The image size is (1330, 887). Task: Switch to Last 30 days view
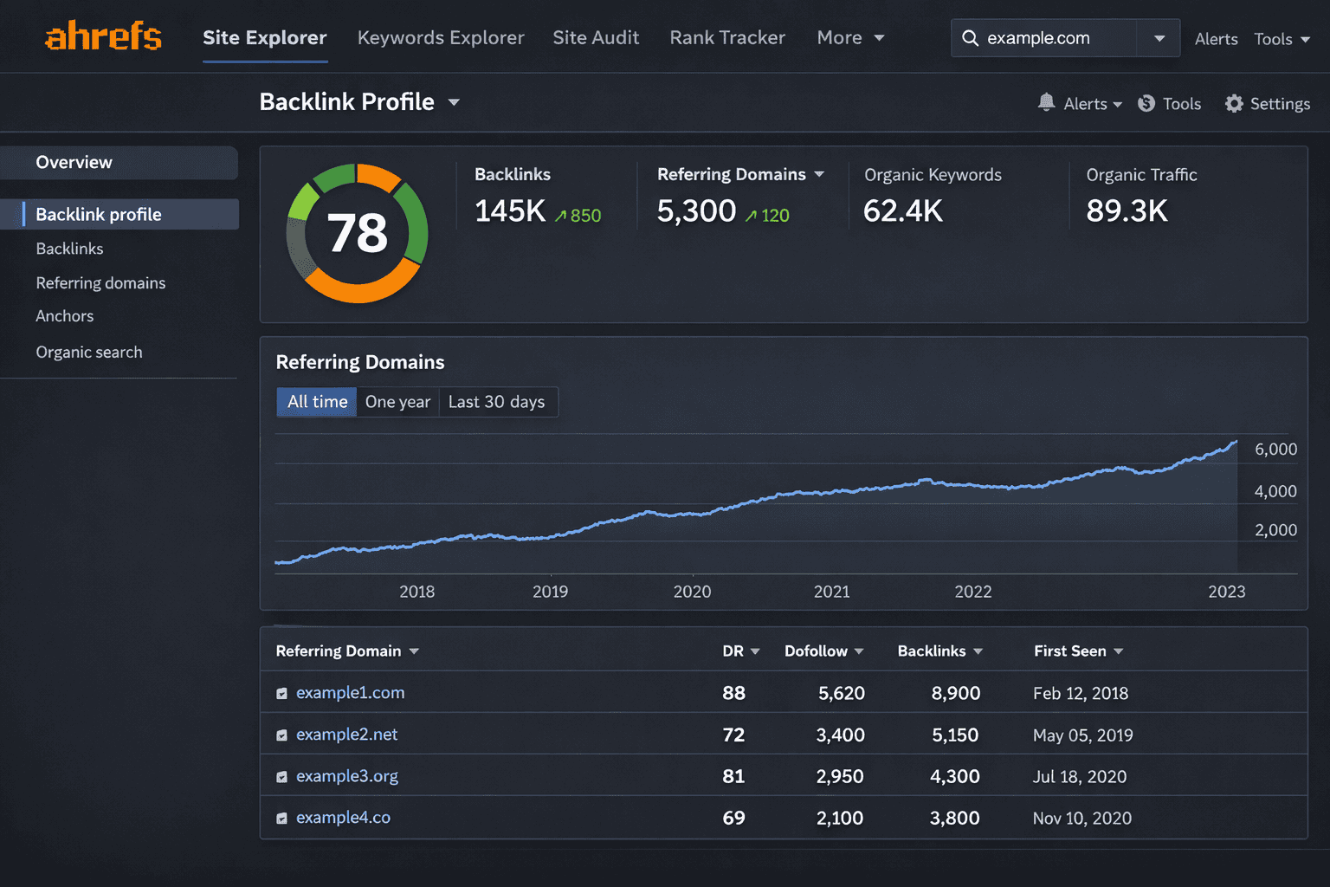(498, 401)
